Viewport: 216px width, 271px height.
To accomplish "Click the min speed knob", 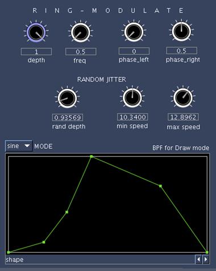I will pos(132,98).
